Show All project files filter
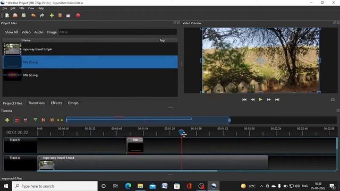The image size is (340, 191). pyautogui.click(x=11, y=32)
